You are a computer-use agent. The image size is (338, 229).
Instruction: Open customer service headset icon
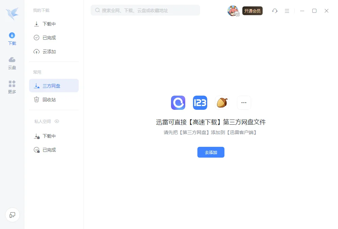point(274,11)
